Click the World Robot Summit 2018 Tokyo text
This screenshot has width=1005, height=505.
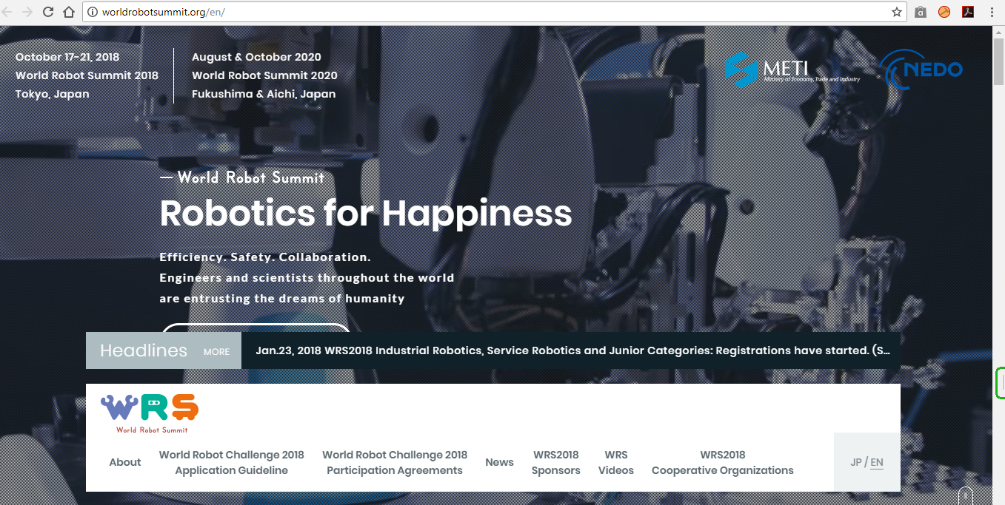click(87, 75)
